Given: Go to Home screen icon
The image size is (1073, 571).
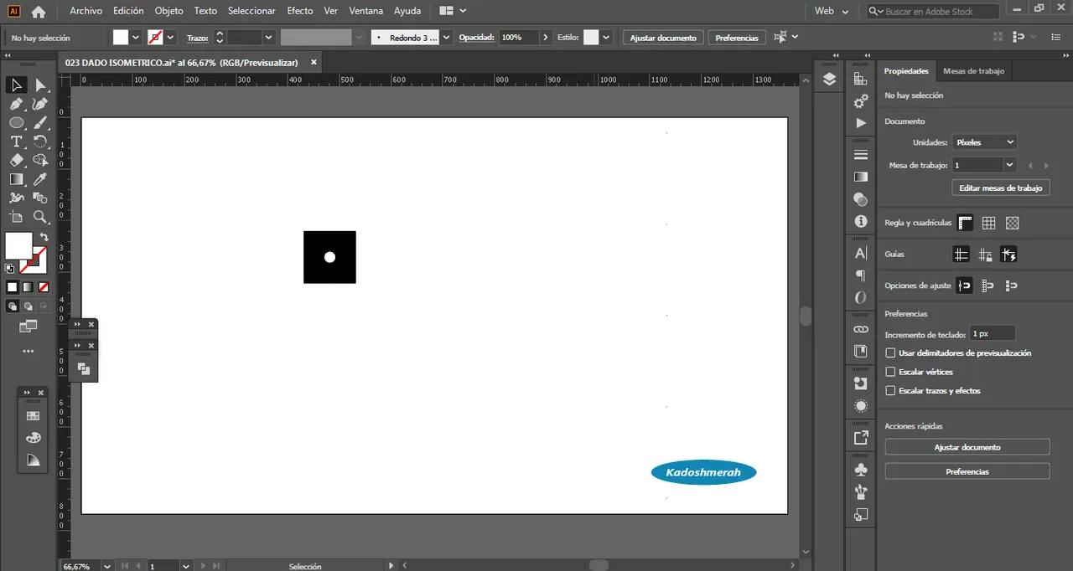Looking at the screenshot, I should pos(39,12).
